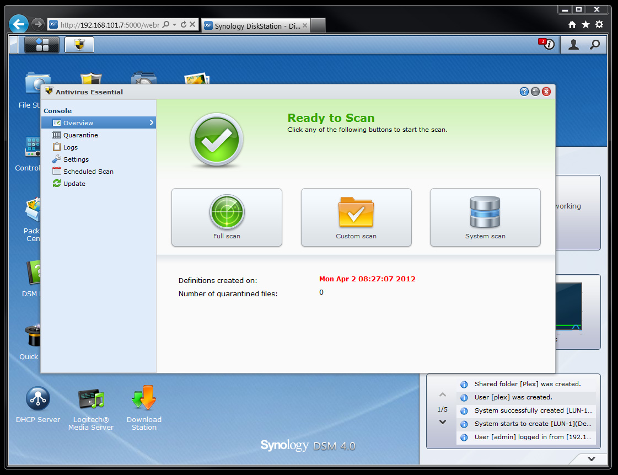Screen dimensions: 618x475
Task: Click the green Ready to Scan checkmark
Action: coord(216,140)
